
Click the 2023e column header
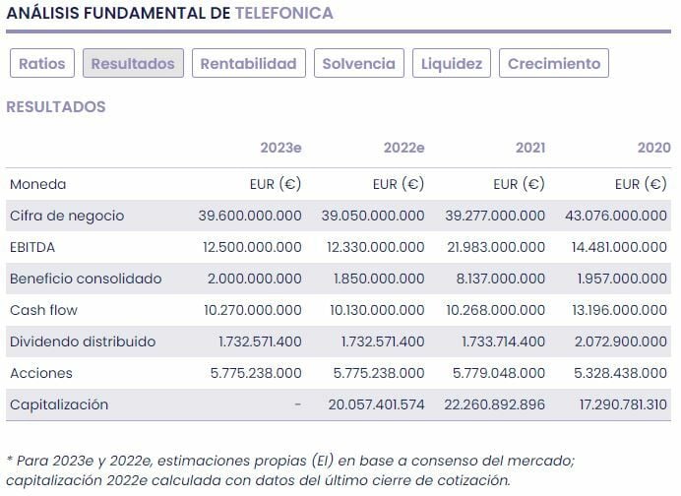click(280, 148)
